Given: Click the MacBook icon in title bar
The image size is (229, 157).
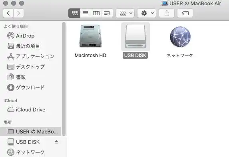Looking at the screenshot, I should pos(165,3).
